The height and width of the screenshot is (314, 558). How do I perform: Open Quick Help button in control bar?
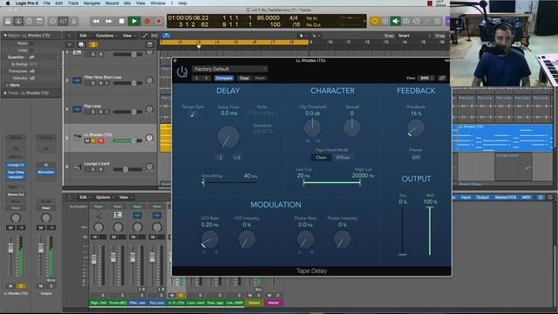tap(29, 21)
